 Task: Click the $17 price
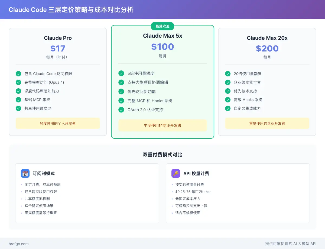(x=58, y=48)
